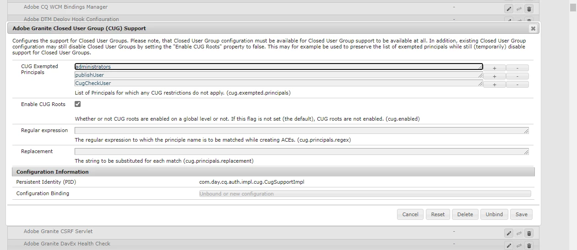Toggle the Enable CUG Roots checkbox
Screen dimensions: 577x250
pyautogui.click(x=77, y=104)
